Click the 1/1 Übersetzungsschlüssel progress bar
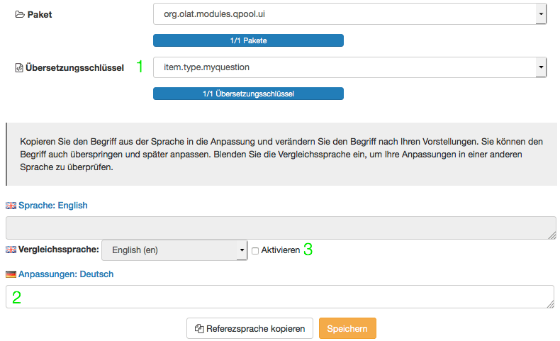 248,94
